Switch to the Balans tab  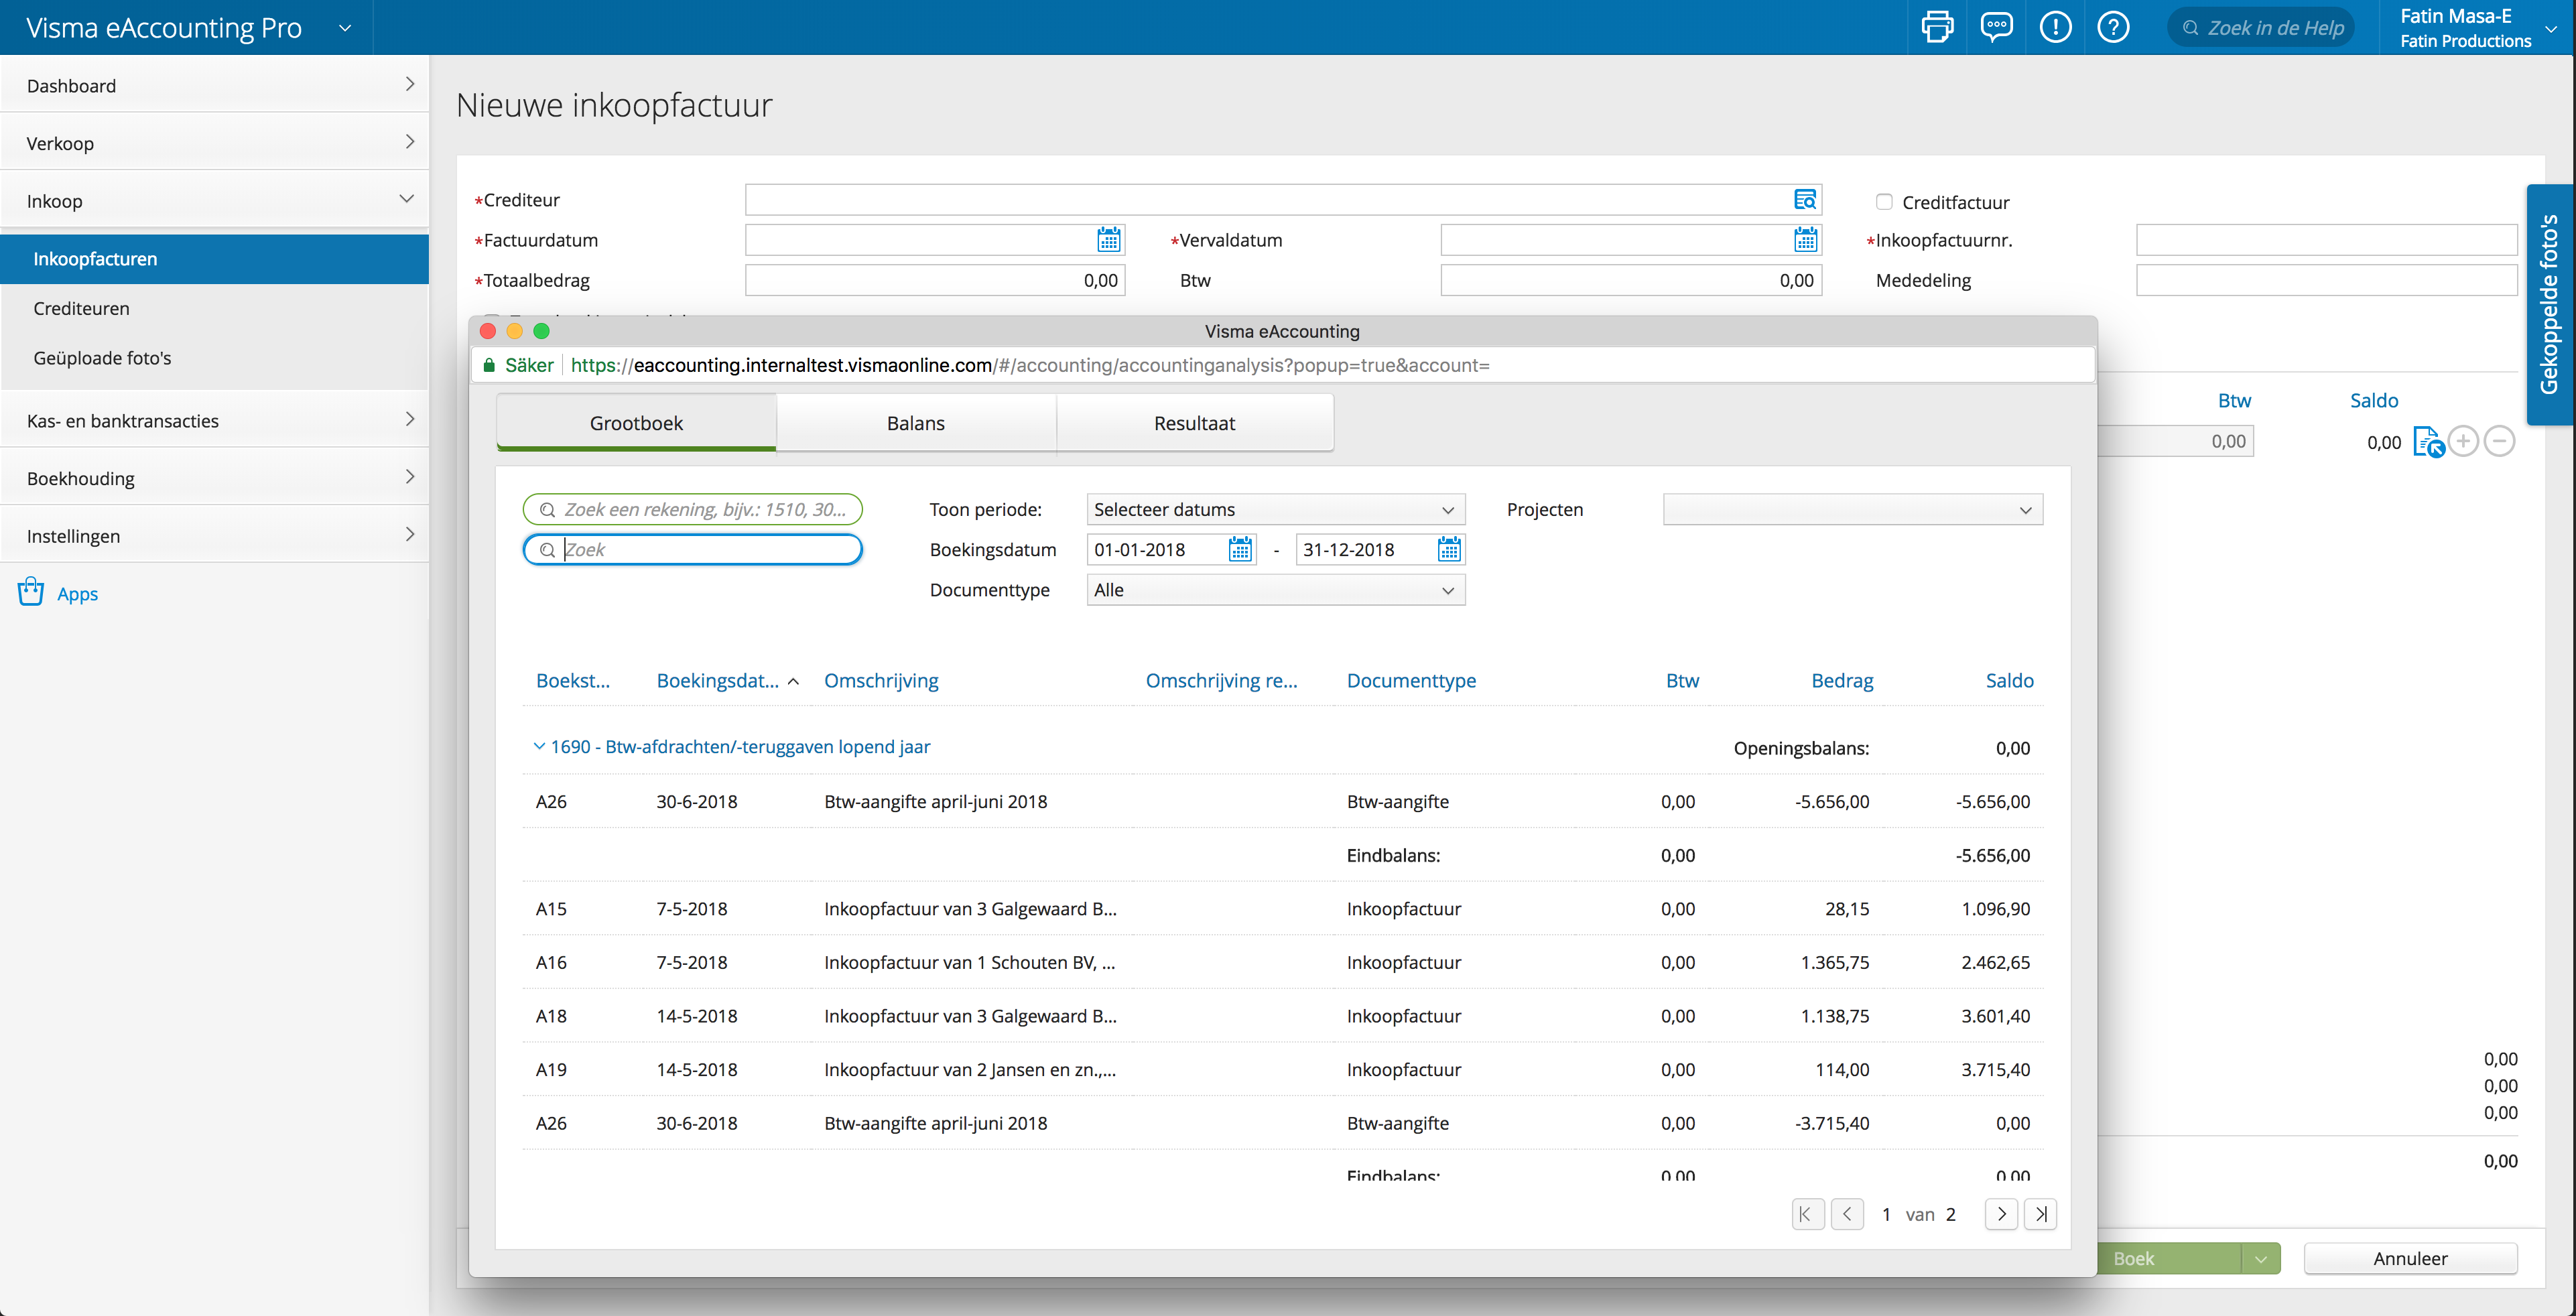pyautogui.click(x=915, y=422)
